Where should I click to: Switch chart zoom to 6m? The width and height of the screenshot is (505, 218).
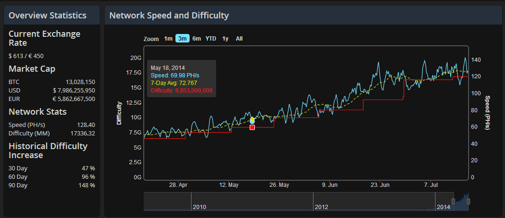(197, 39)
